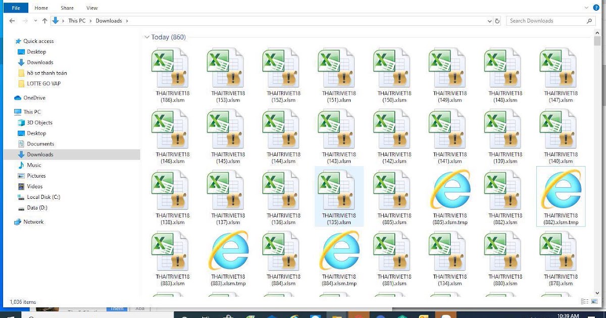The width and height of the screenshot is (606, 318).
Task: Select file THAITRIVIET18 (153).xlsm
Action: tap(228, 75)
